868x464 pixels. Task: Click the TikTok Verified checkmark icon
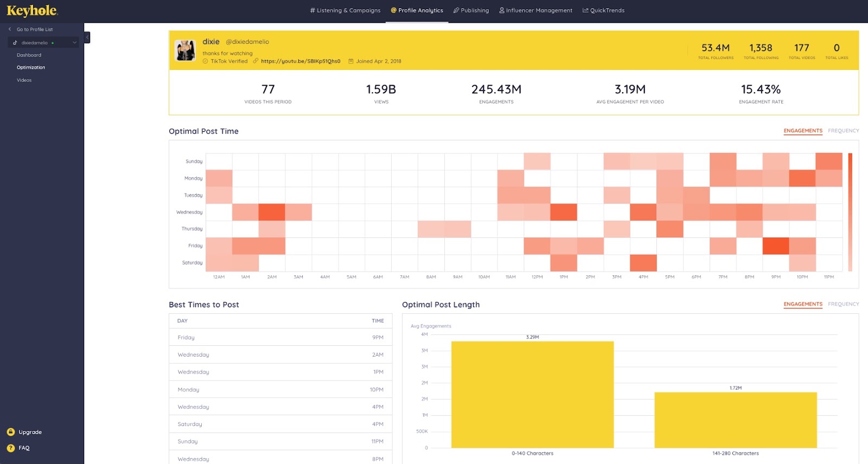206,61
